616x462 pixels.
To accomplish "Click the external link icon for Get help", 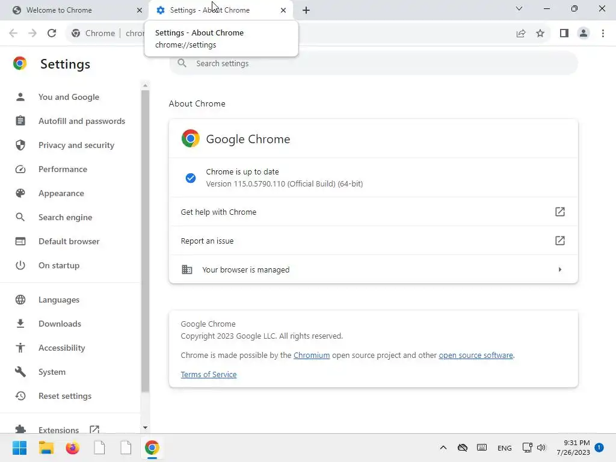I will point(560,212).
